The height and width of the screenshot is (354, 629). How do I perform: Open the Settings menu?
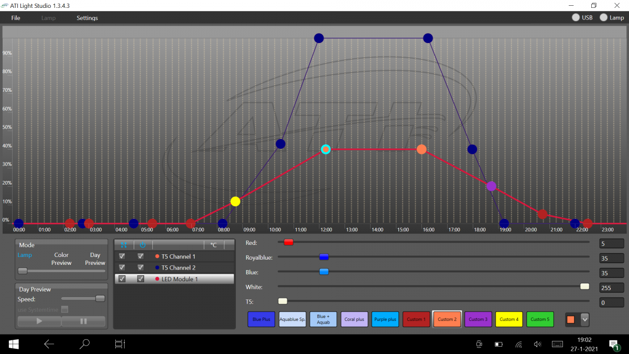click(x=87, y=18)
